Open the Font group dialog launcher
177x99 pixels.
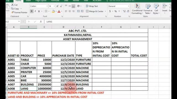pos(62,16)
